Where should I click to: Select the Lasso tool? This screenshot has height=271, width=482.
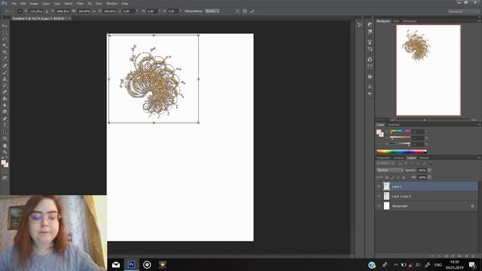5,39
